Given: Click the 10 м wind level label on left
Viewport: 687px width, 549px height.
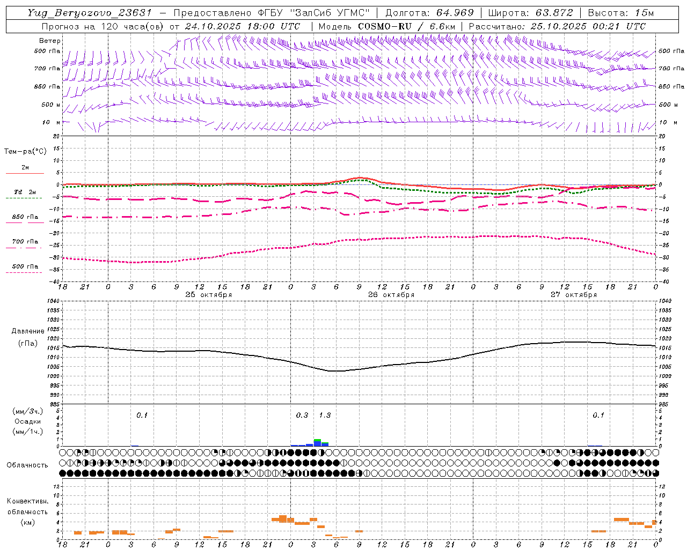Looking at the screenshot, I should (52, 122).
